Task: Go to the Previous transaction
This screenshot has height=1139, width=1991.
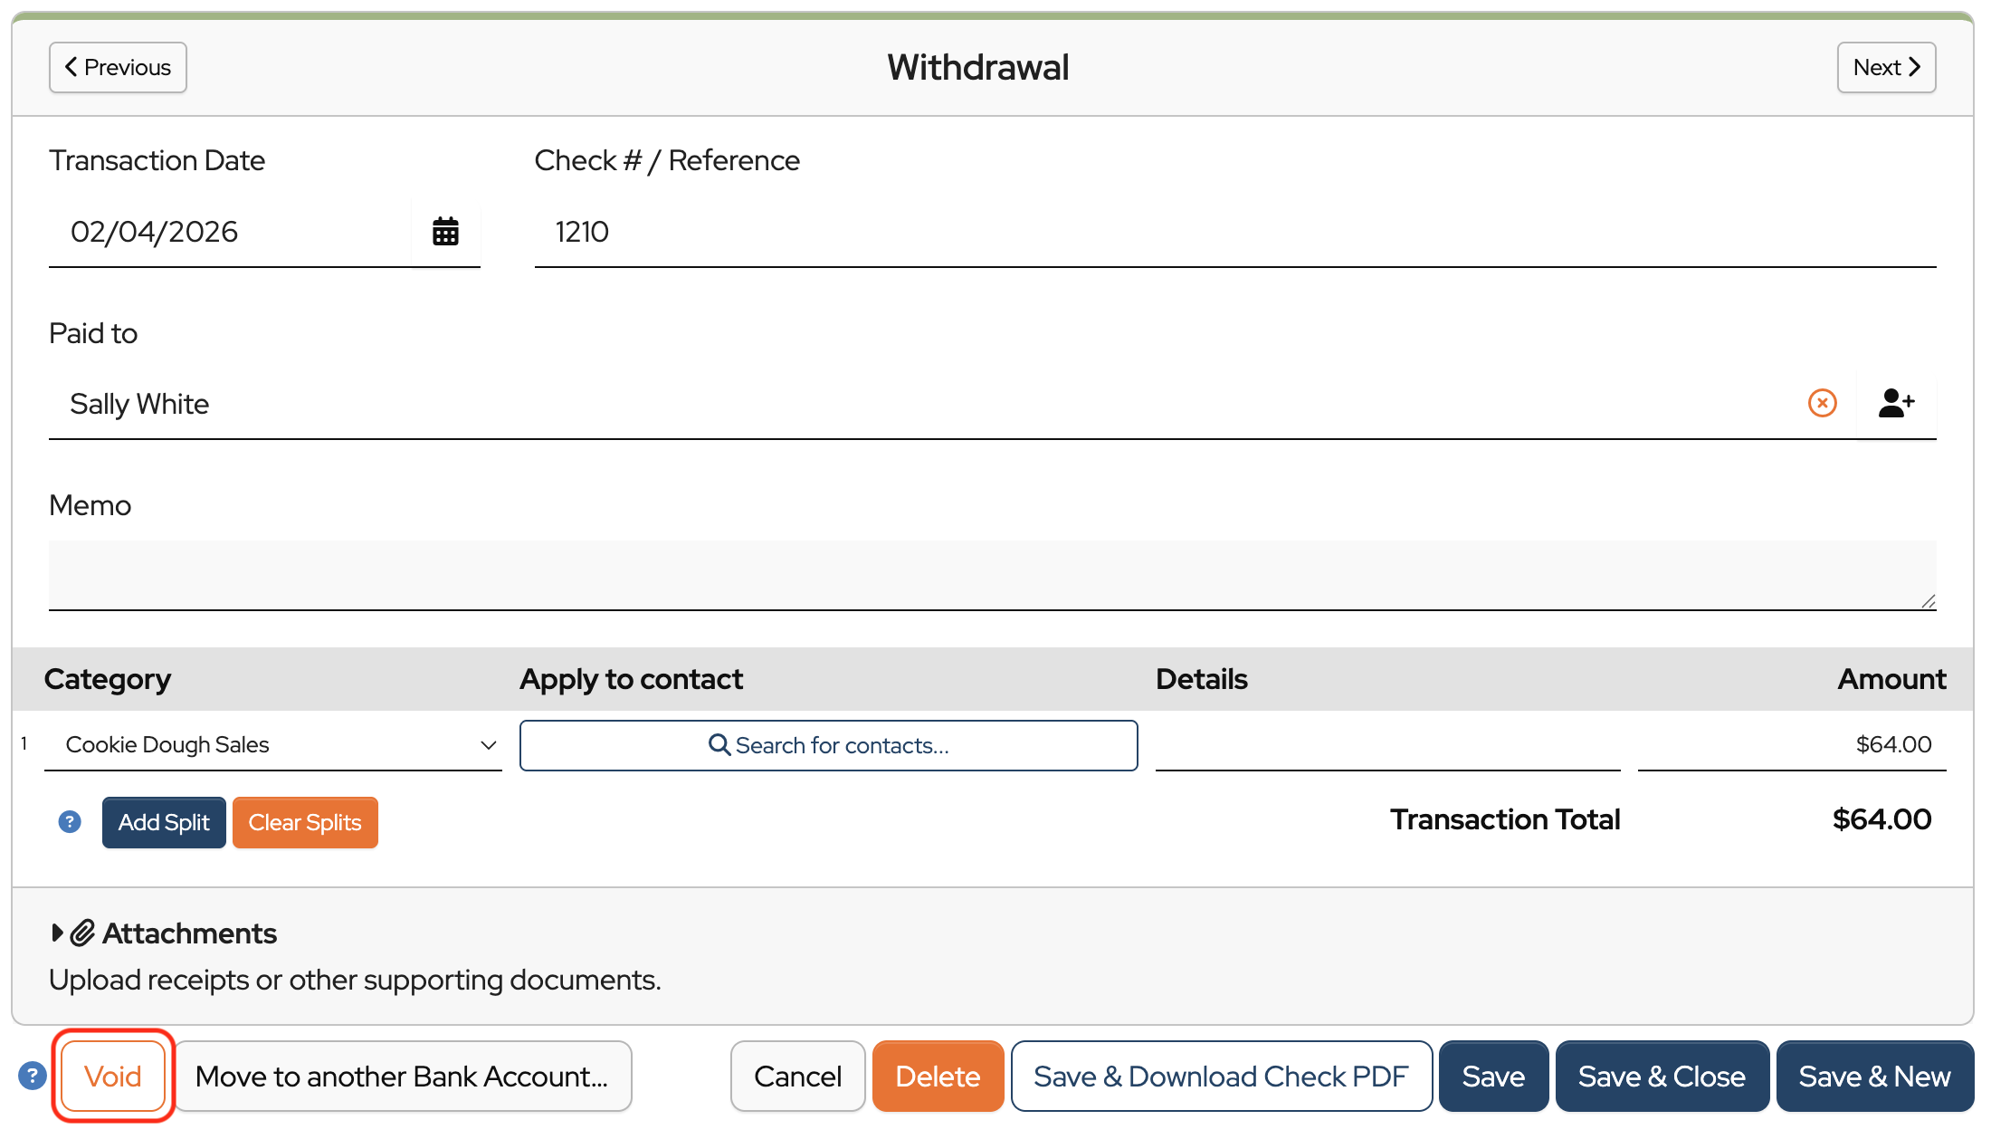Action: point(118,67)
